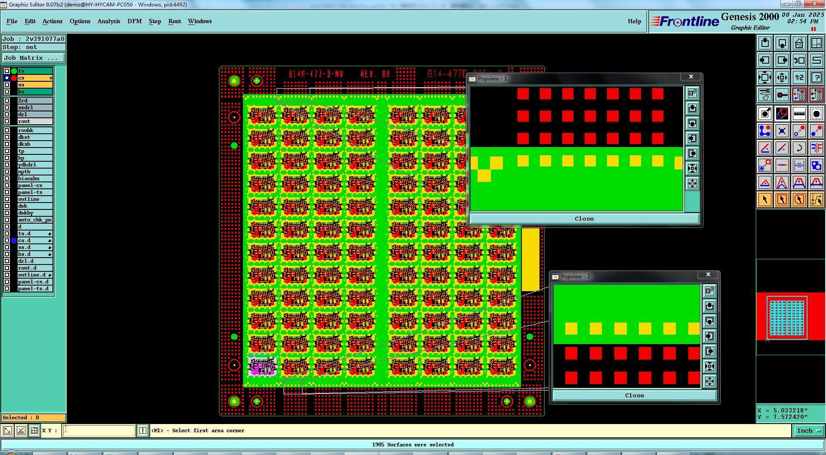Click the pan right arrow icon

click(782, 60)
